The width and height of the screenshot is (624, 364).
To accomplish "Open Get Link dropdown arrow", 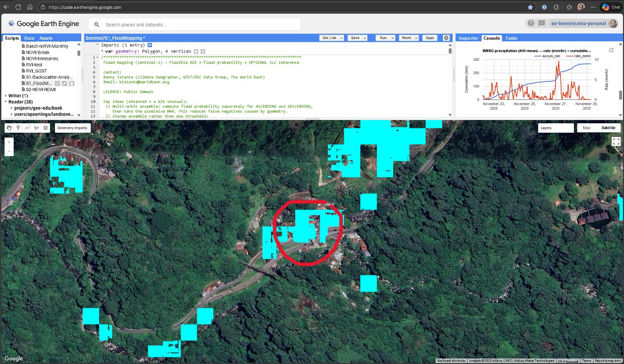I will (x=341, y=38).
